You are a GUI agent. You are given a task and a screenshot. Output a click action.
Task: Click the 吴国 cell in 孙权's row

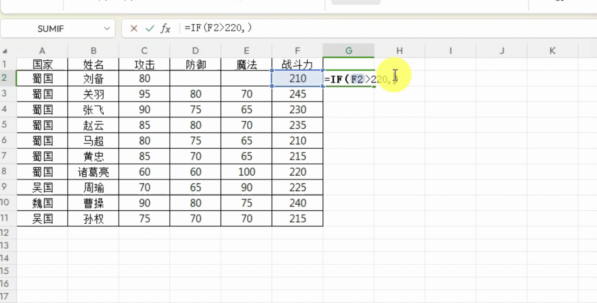[42, 219]
